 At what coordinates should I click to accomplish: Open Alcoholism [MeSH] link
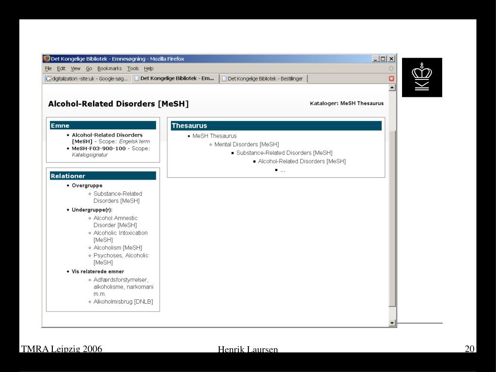(118, 248)
